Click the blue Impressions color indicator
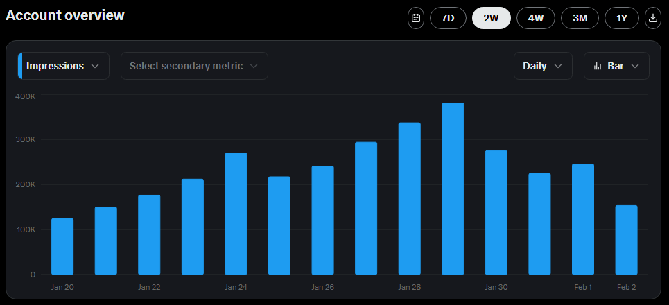669x305 pixels. 20,66
